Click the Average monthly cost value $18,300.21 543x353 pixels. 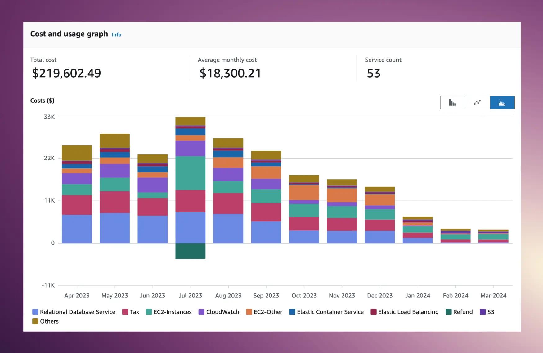230,73
